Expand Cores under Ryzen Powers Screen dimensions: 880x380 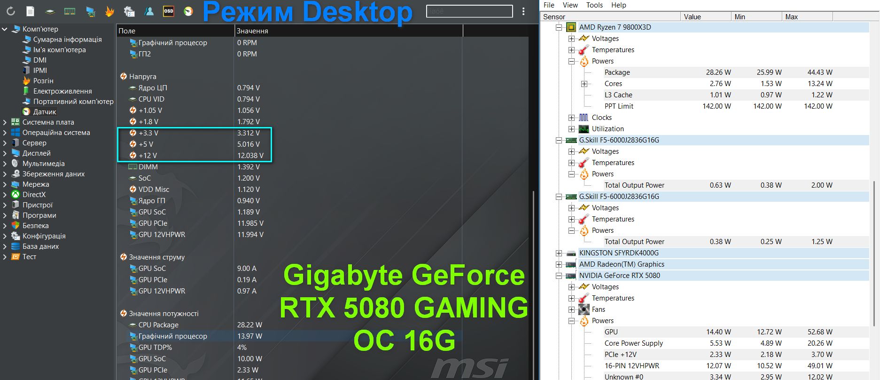pos(584,84)
